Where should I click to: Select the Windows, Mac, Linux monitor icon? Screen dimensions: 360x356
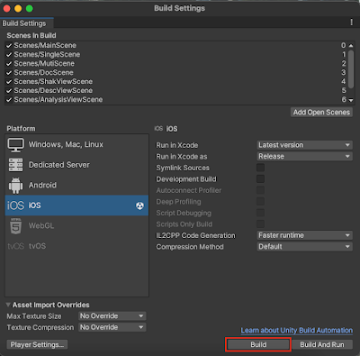(x=15, y=145)
